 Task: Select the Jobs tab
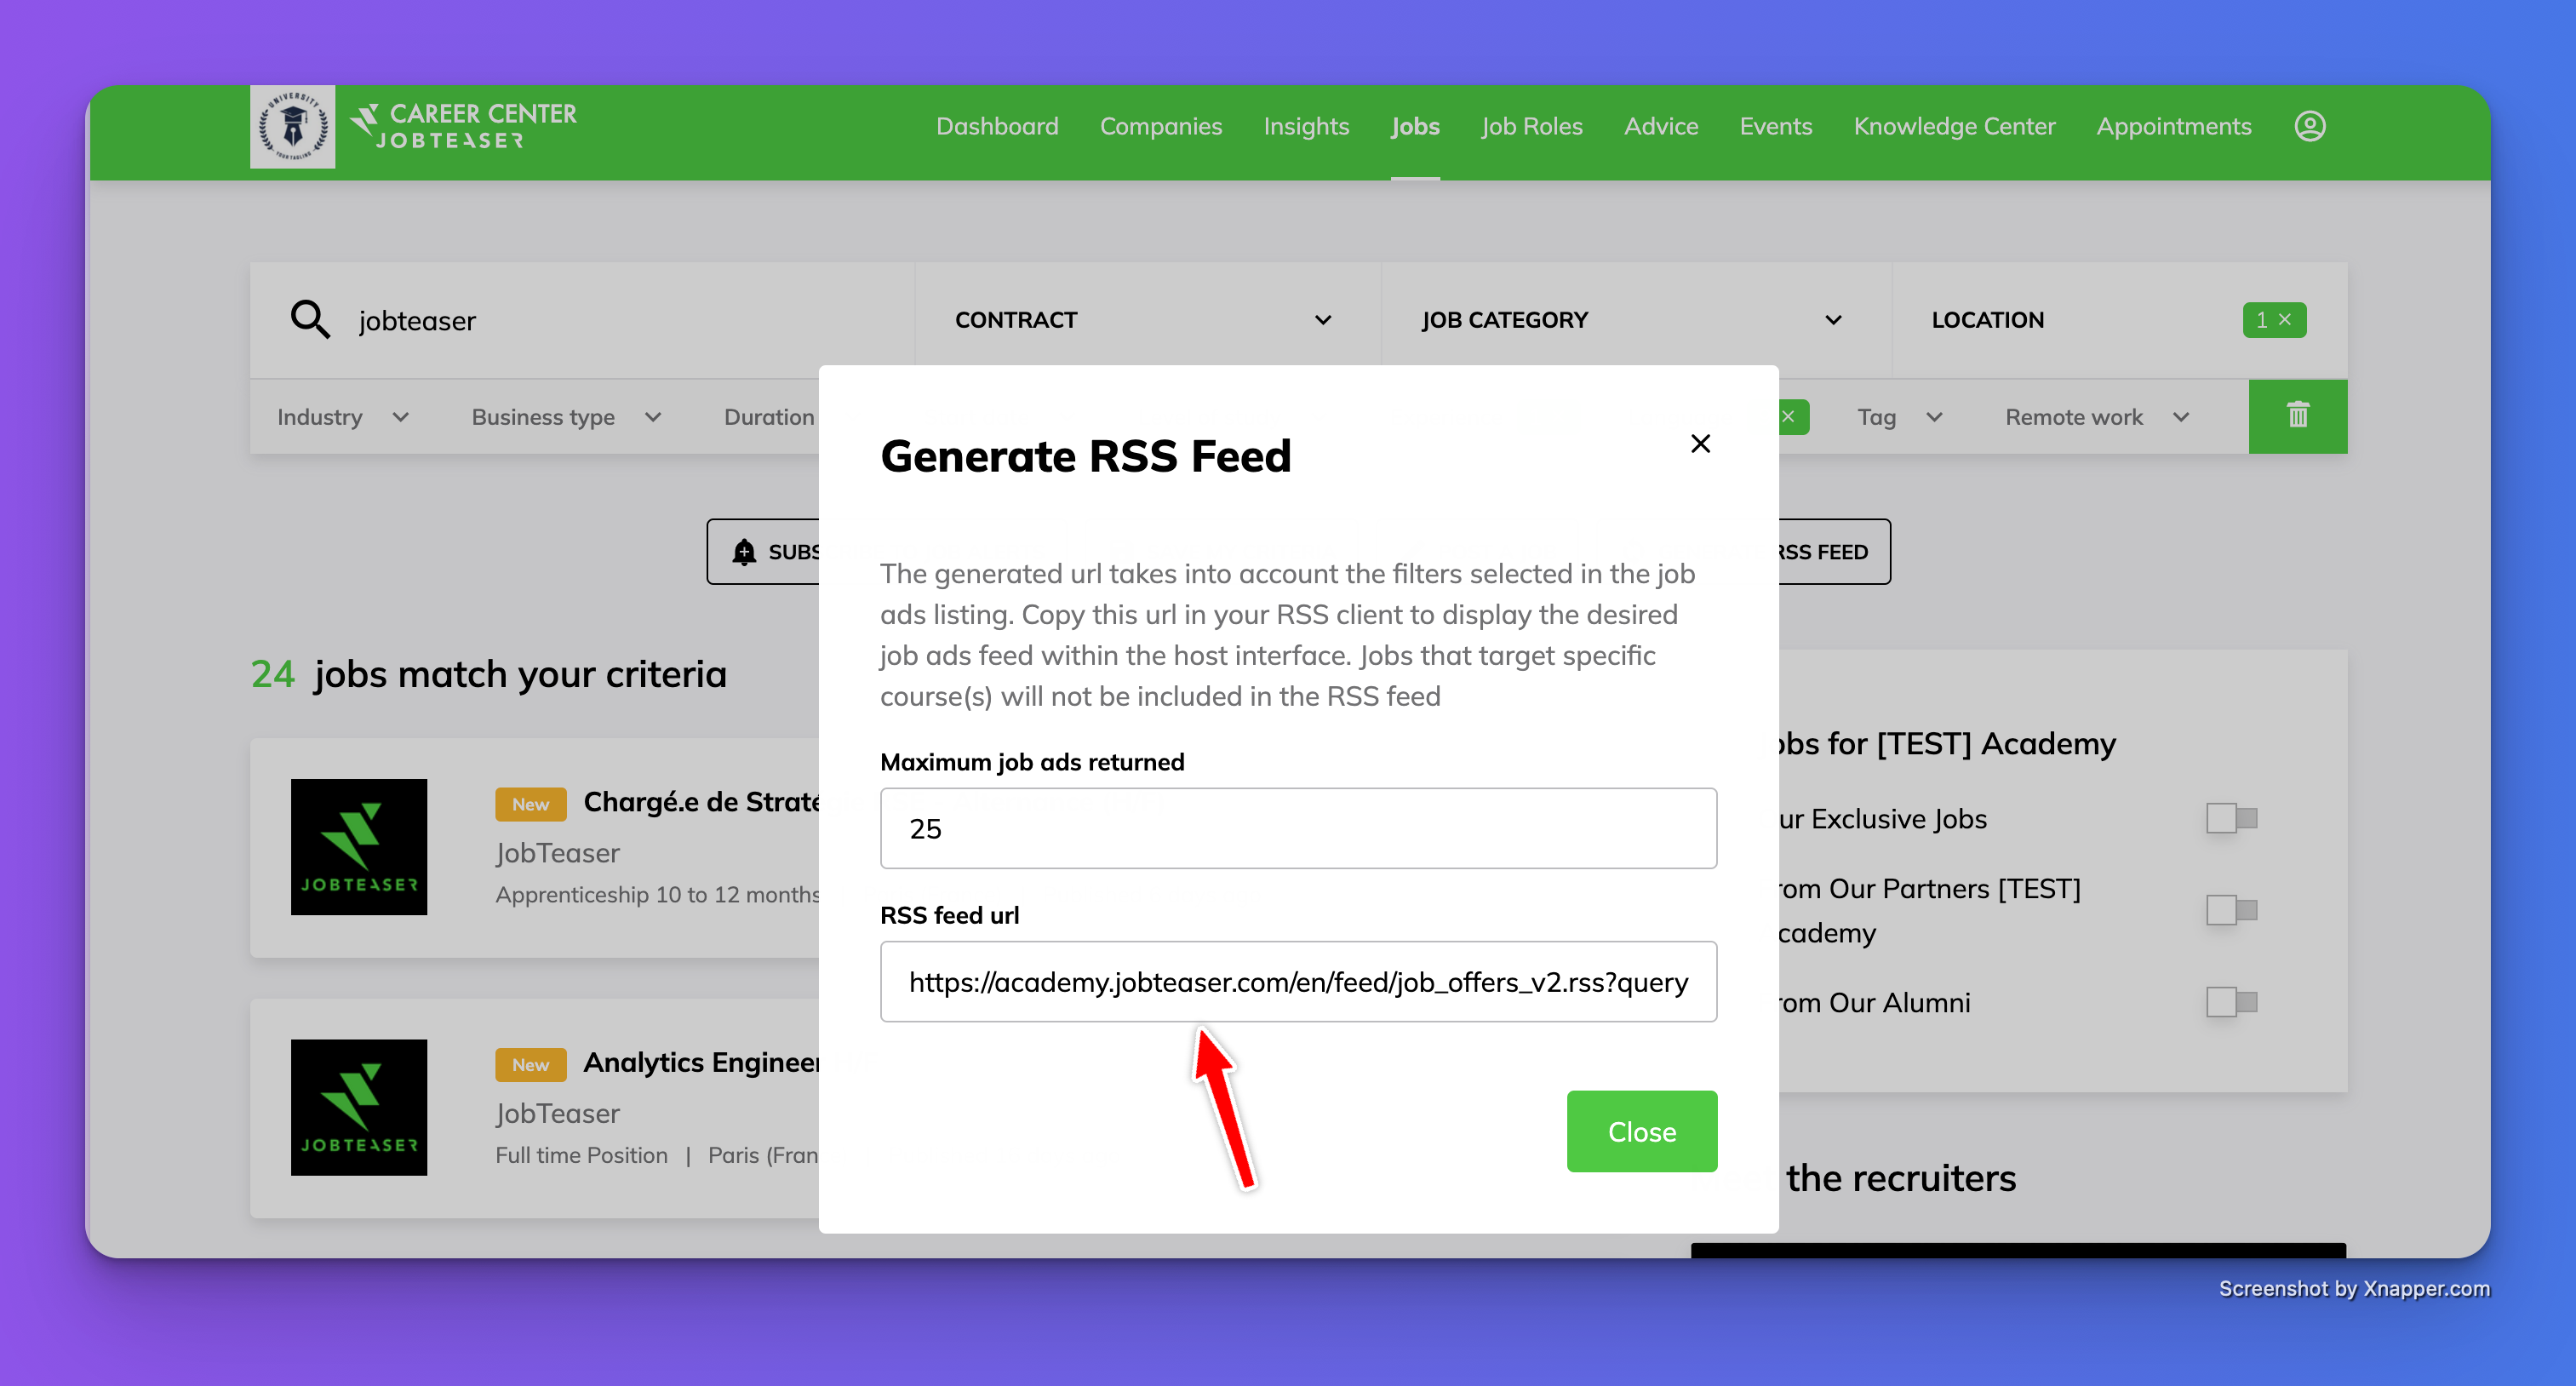coord(1415,126)
